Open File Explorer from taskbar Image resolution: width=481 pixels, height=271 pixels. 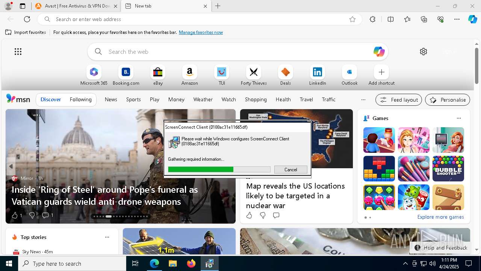tap(173, 263)
